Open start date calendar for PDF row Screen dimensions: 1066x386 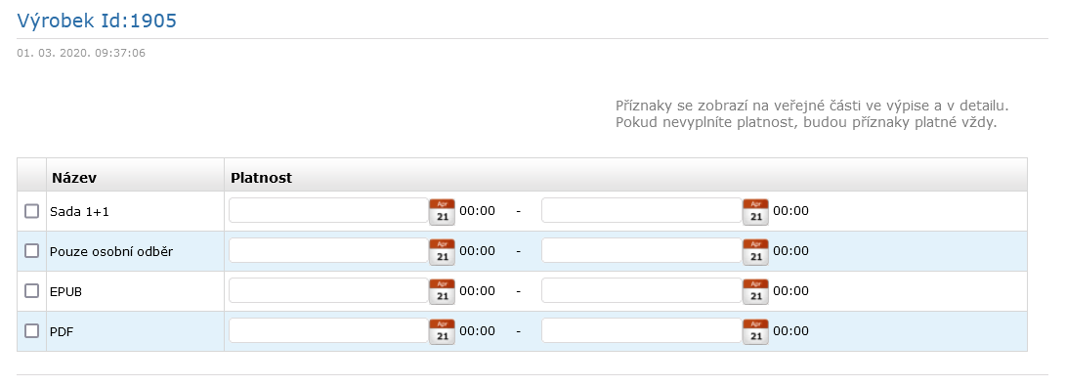pos(442,331)
